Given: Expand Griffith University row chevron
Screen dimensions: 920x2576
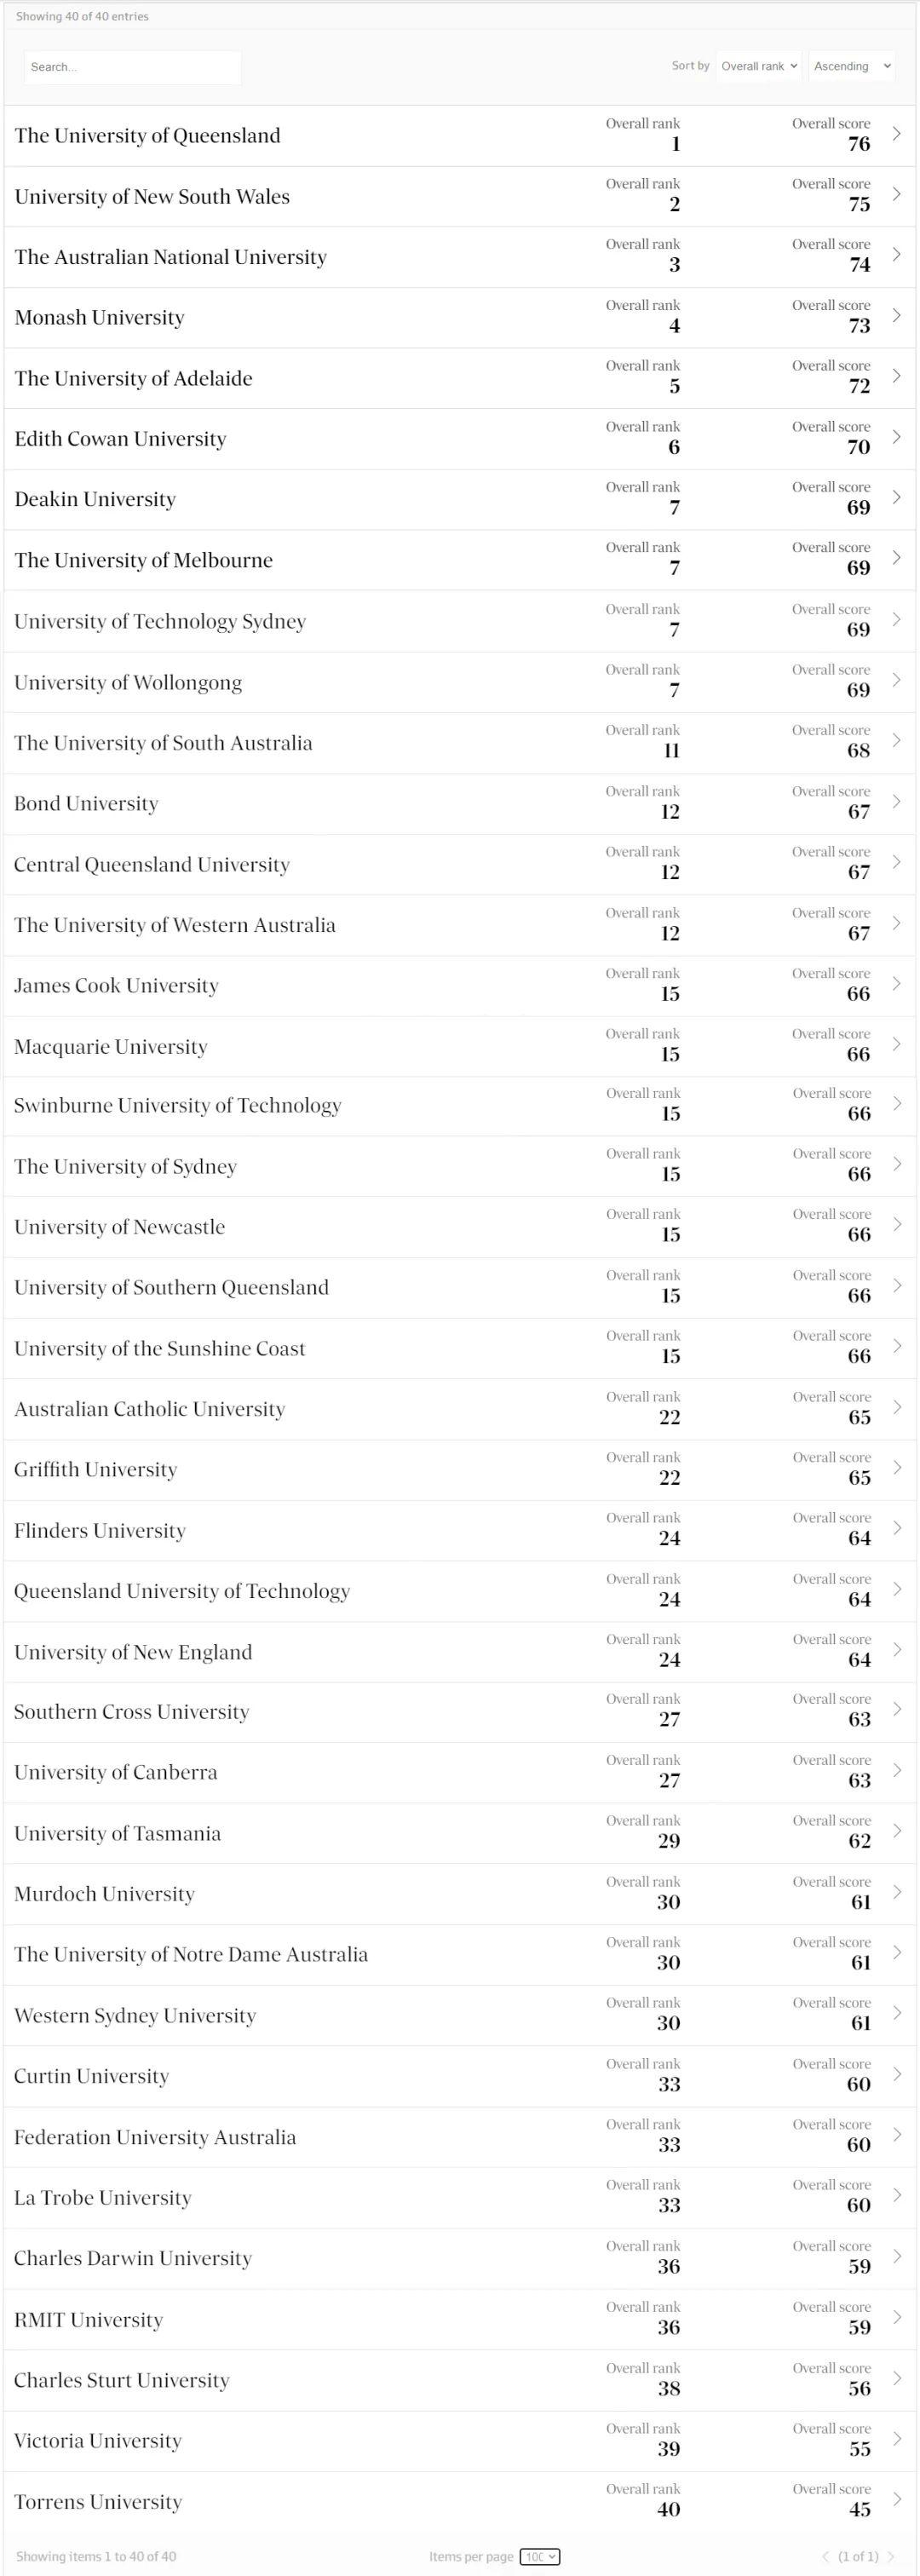Looking at the screenshot, I should (x=896, y=1468).
